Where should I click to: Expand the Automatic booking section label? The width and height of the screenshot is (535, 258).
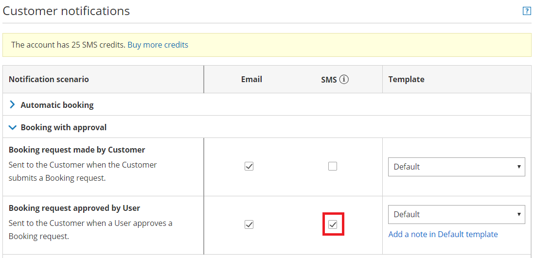(x=57, y=105)
